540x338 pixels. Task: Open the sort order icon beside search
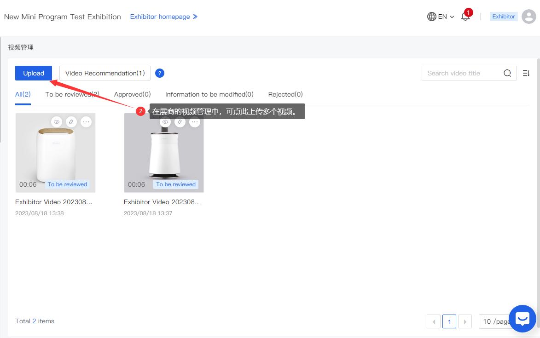point(526,73)
